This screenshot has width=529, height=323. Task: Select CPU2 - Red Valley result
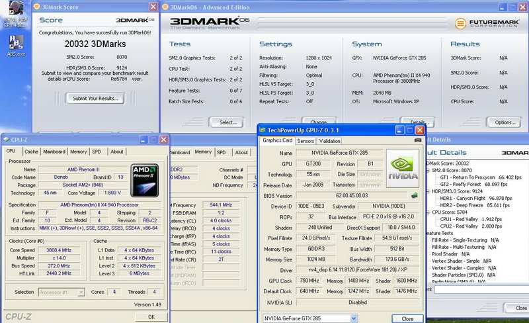[471, 226]
